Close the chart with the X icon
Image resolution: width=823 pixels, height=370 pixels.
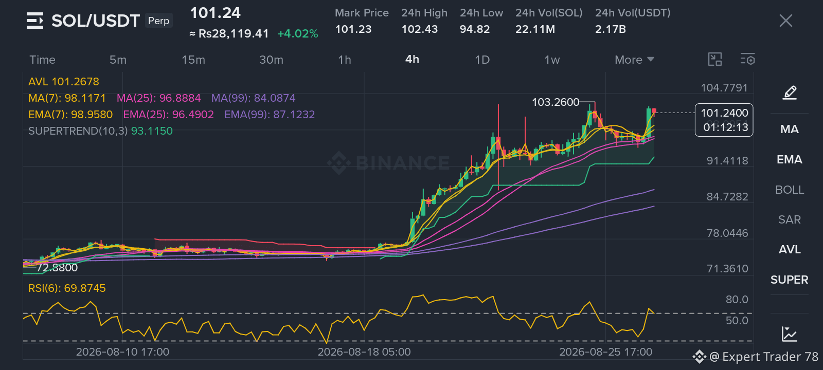click(x=786, y=21)
